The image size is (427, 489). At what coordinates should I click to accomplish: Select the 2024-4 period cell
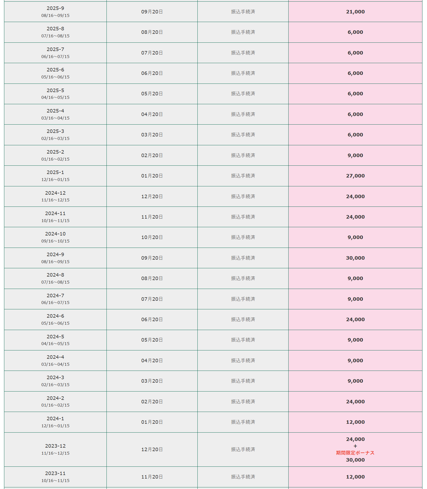(55, 360)
